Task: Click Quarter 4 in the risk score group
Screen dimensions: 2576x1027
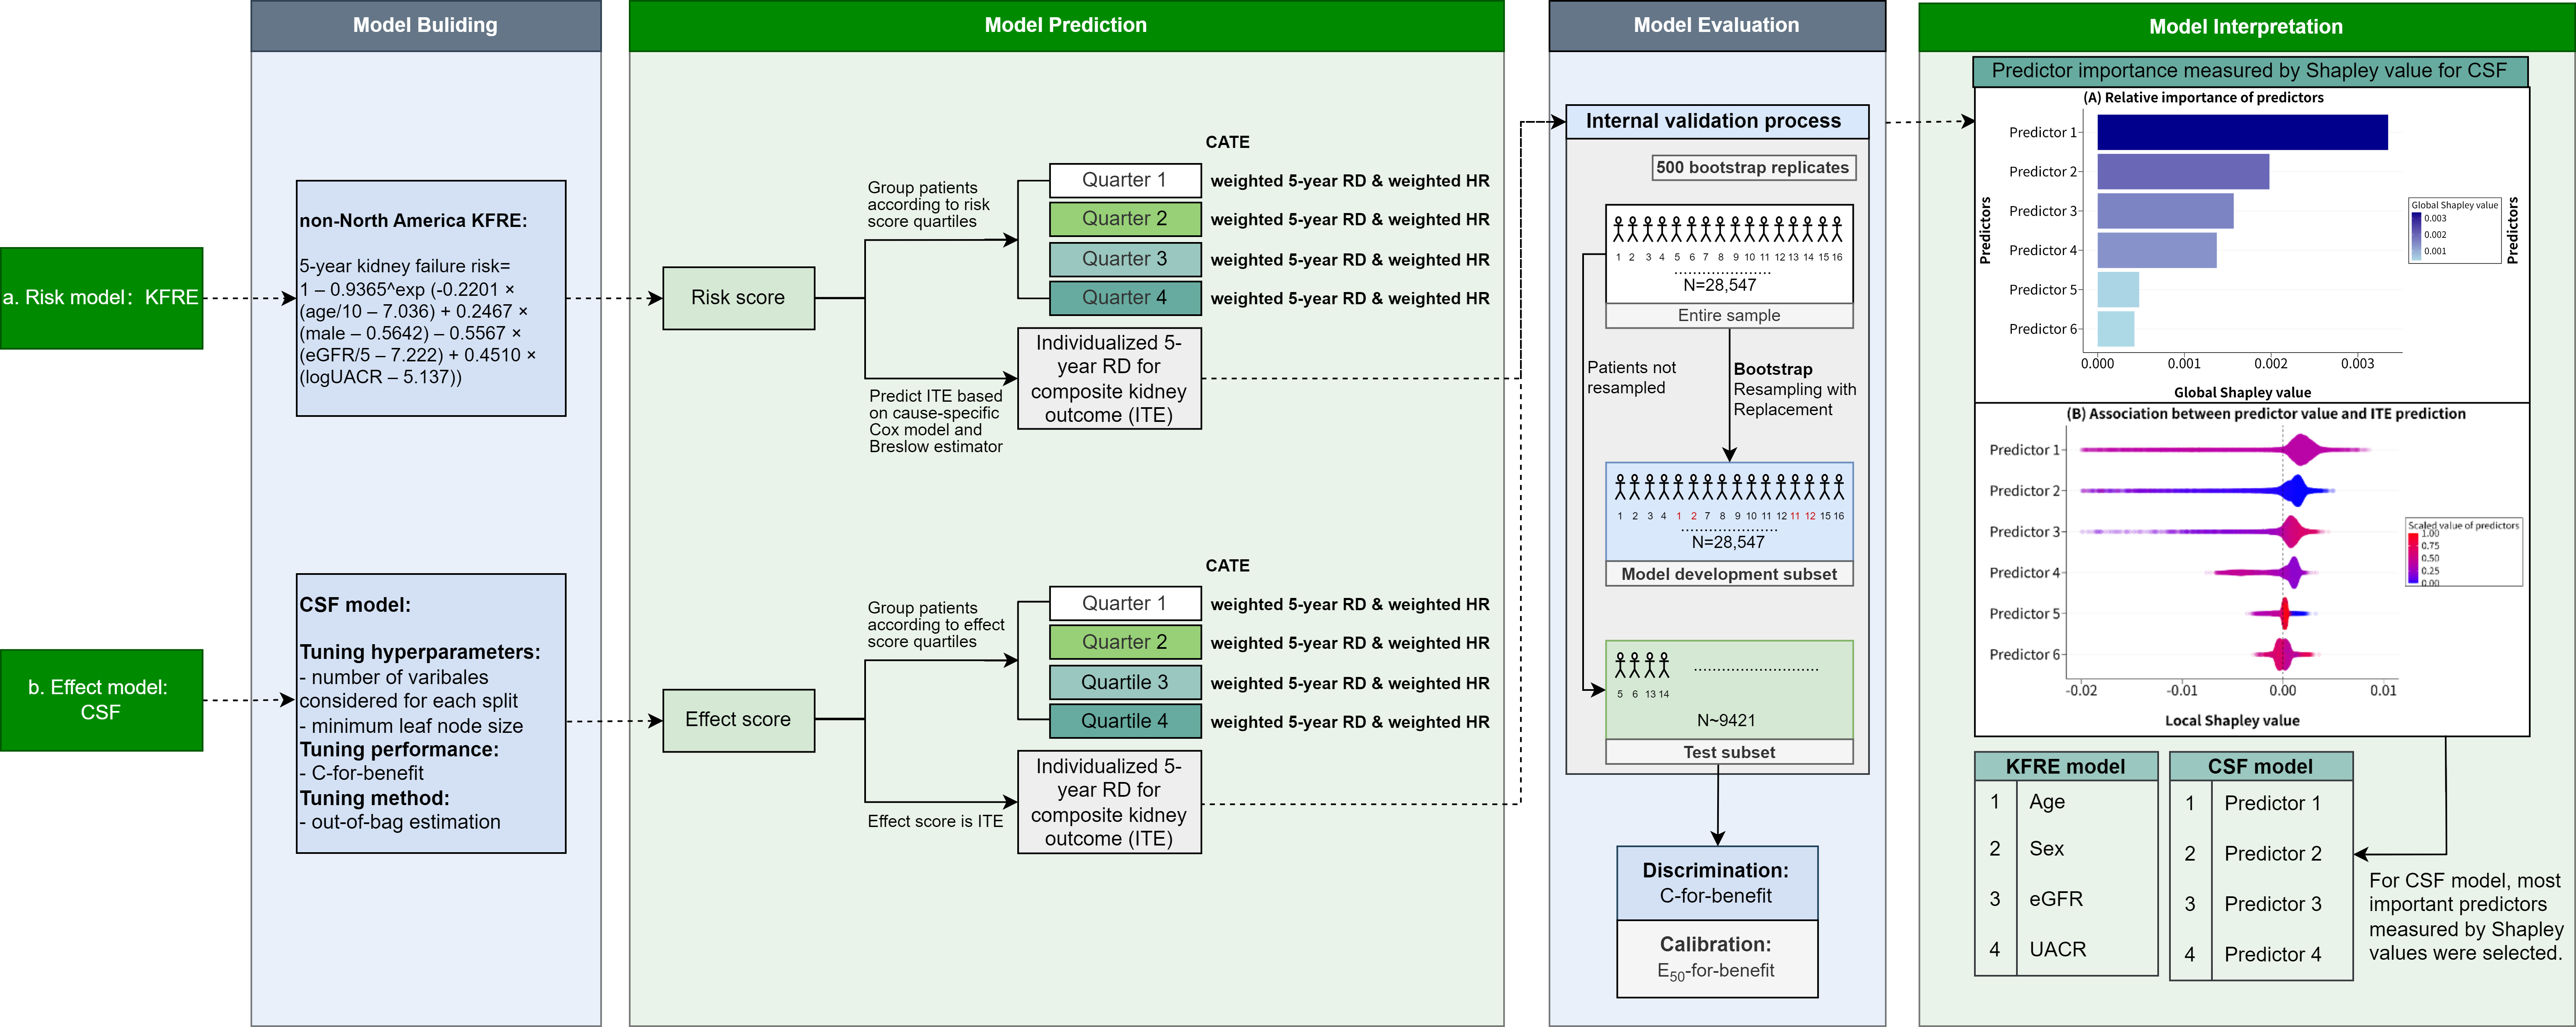Action: (x=1125, y=298)
